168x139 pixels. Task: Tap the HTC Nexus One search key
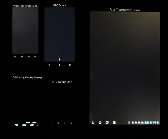pos(71,123)
